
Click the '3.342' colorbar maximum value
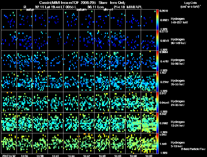coord(163,114)
